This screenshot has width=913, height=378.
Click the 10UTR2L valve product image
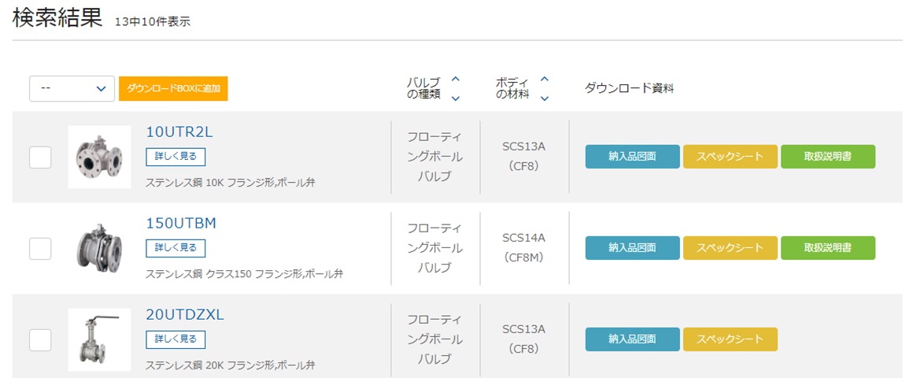pyautogui.click(x=99, y=157)
